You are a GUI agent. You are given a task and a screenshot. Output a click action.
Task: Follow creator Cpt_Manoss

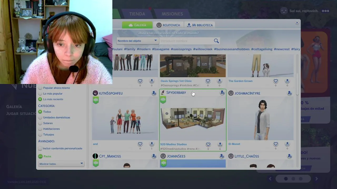pos(154,156)
